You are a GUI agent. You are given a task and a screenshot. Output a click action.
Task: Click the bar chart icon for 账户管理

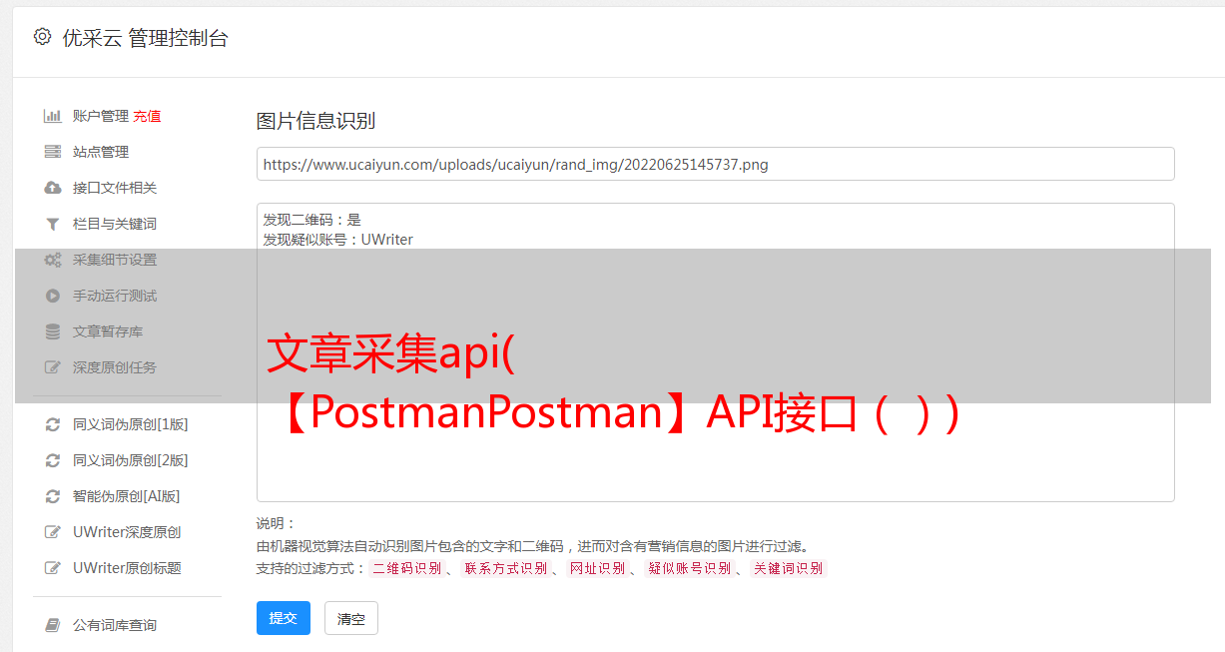point(53,116)
